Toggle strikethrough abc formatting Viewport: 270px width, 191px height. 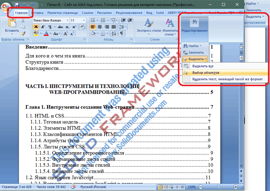[x=60, y=27]
